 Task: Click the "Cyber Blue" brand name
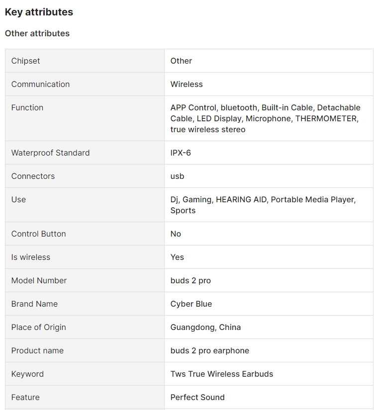(191, 304)
